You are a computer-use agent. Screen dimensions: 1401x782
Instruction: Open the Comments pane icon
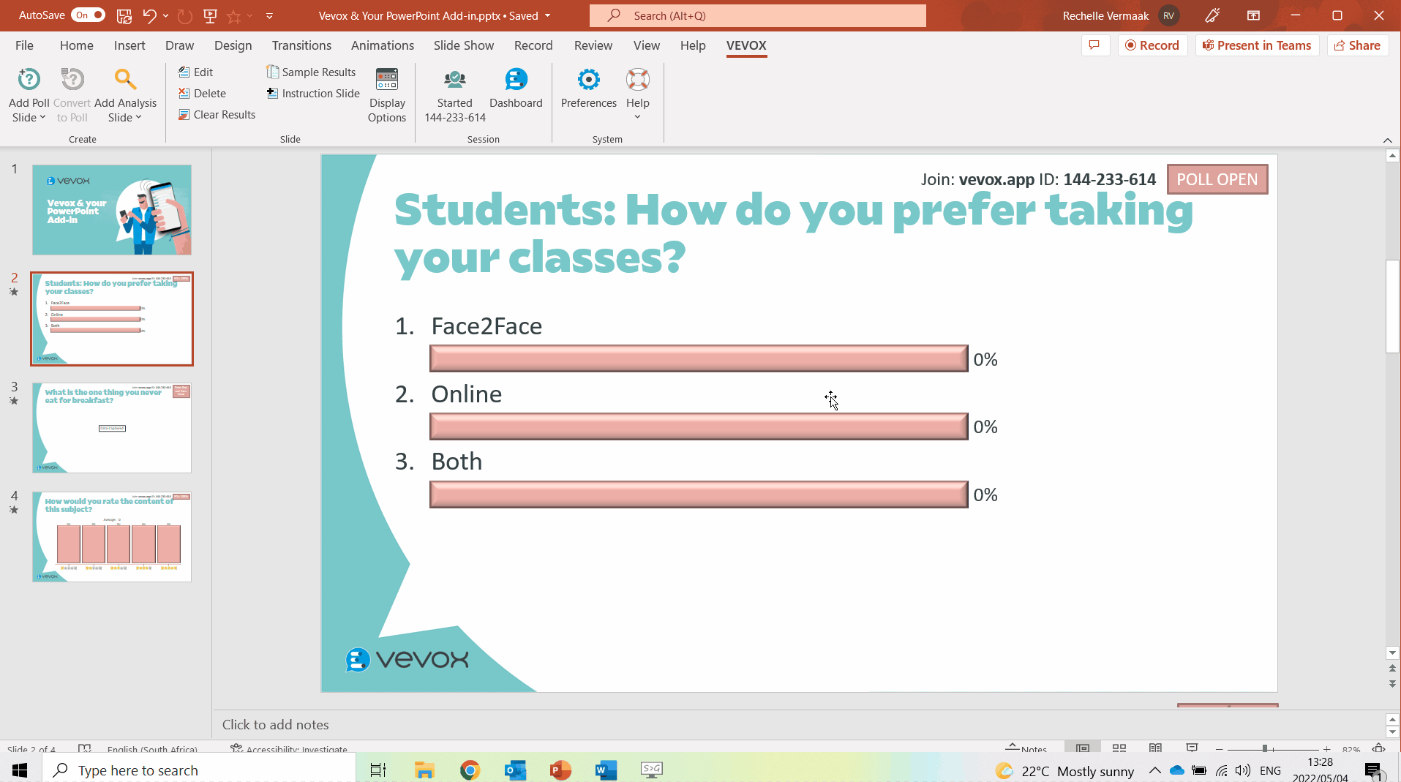[1095, 45]
